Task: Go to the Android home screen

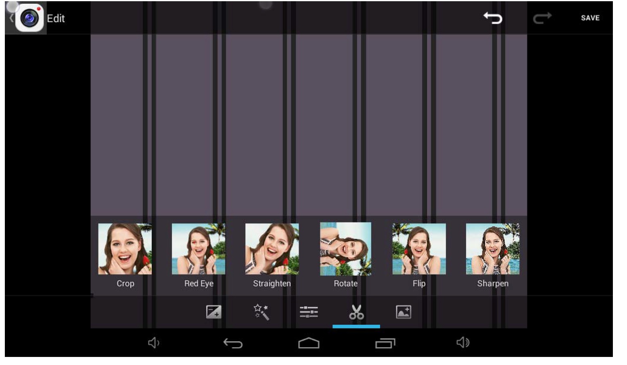Action: [x=309, y=343]
